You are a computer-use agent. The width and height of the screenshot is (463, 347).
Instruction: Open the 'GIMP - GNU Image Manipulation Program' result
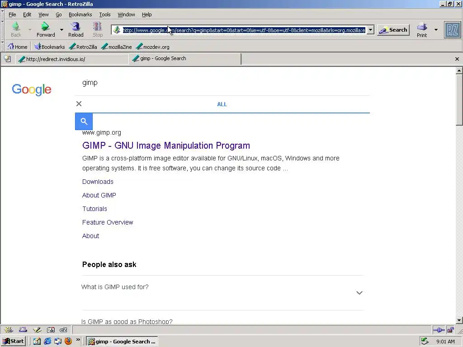tap(166, 145)
